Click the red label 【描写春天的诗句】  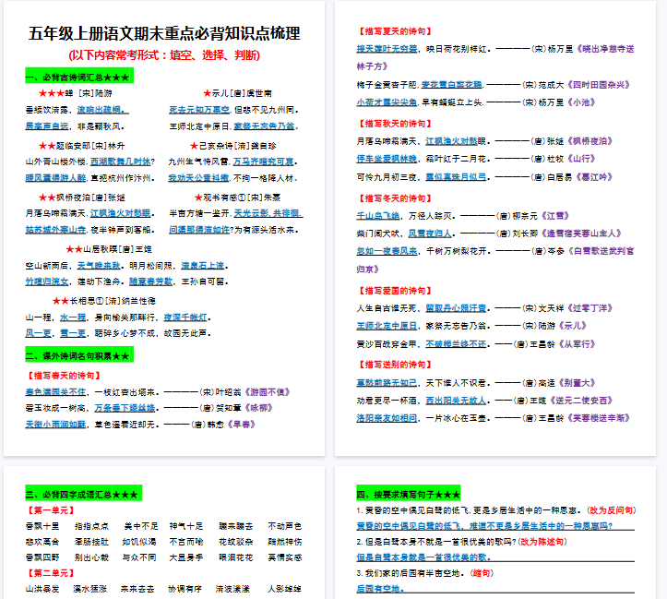(62, 376)
